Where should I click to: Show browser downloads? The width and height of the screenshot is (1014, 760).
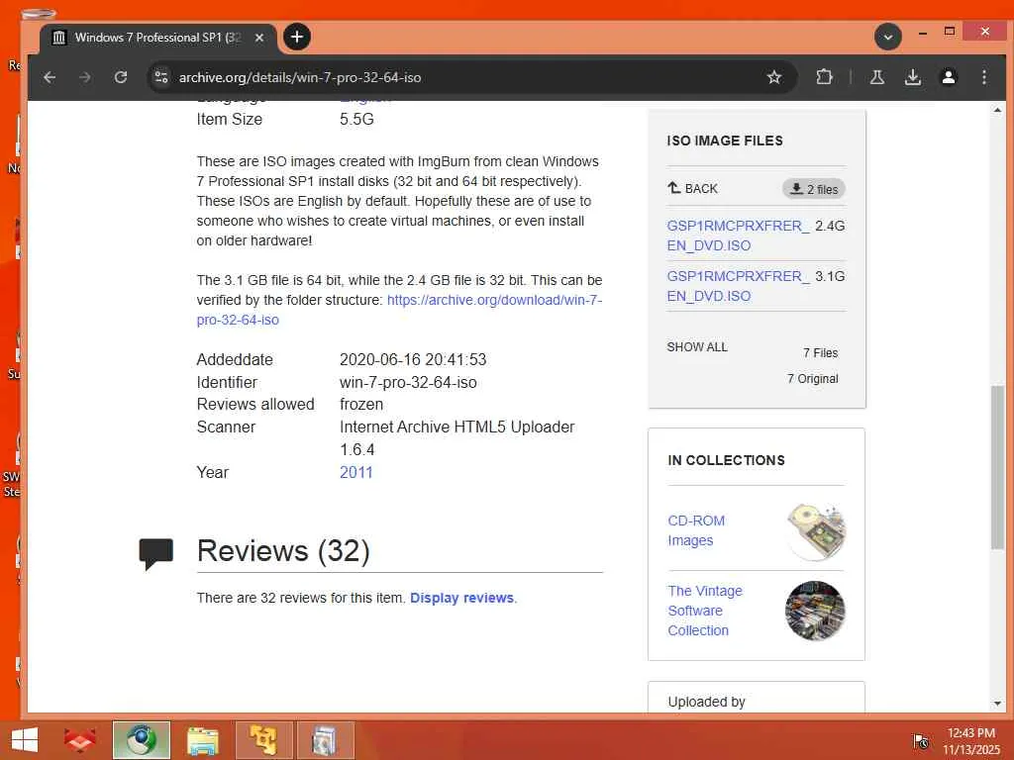912,77
